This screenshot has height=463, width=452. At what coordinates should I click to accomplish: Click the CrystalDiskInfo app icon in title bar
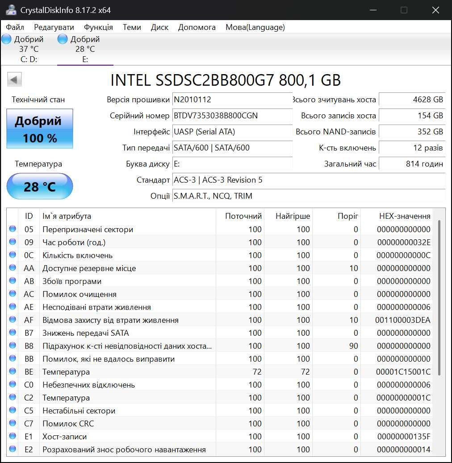tap(11, 10)
